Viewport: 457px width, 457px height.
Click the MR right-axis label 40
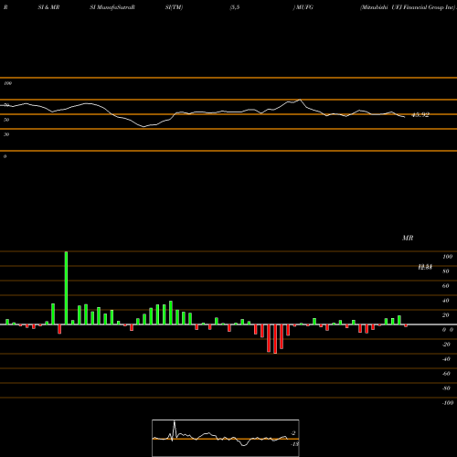pyautogui.click(x=446, y=301)
